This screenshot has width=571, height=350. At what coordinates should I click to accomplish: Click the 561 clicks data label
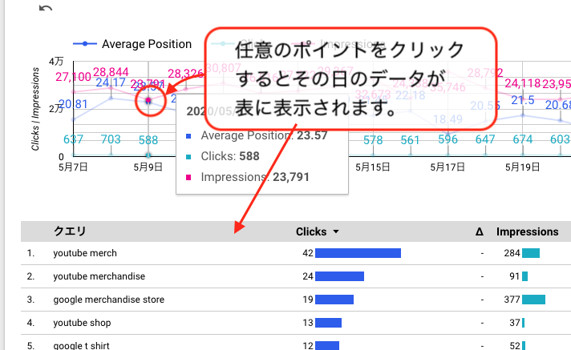click(x=411, y=140)
